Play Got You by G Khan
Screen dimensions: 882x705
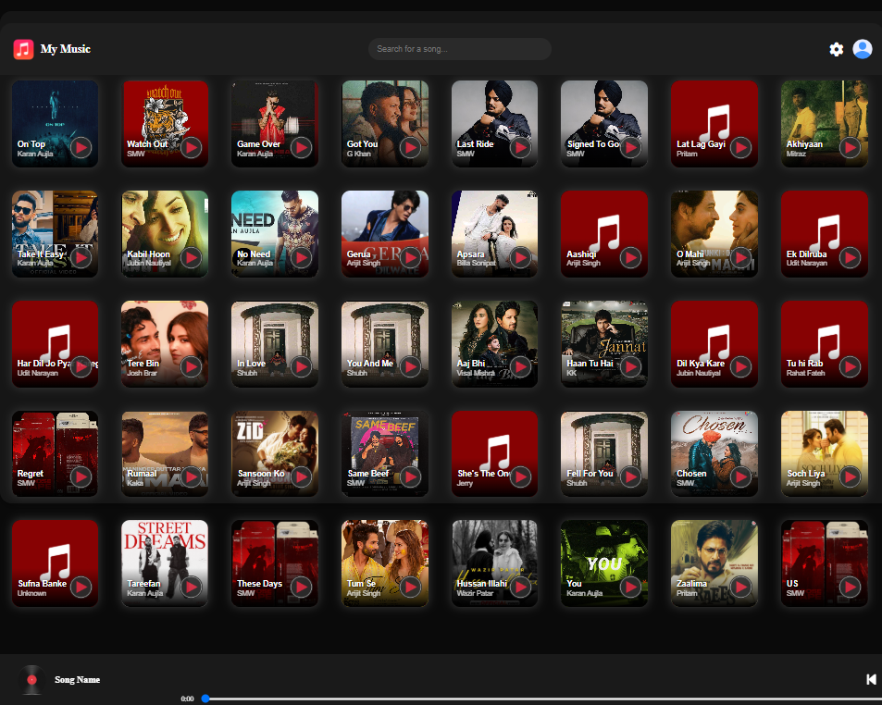point(411,148)
